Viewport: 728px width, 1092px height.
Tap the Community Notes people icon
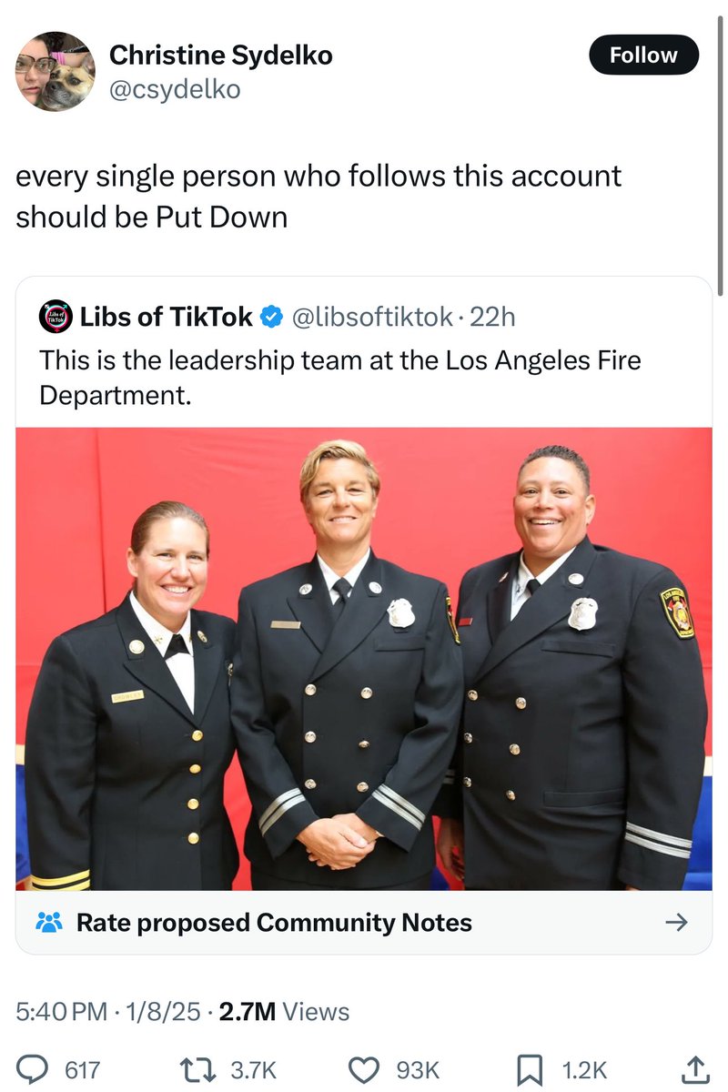49,923
